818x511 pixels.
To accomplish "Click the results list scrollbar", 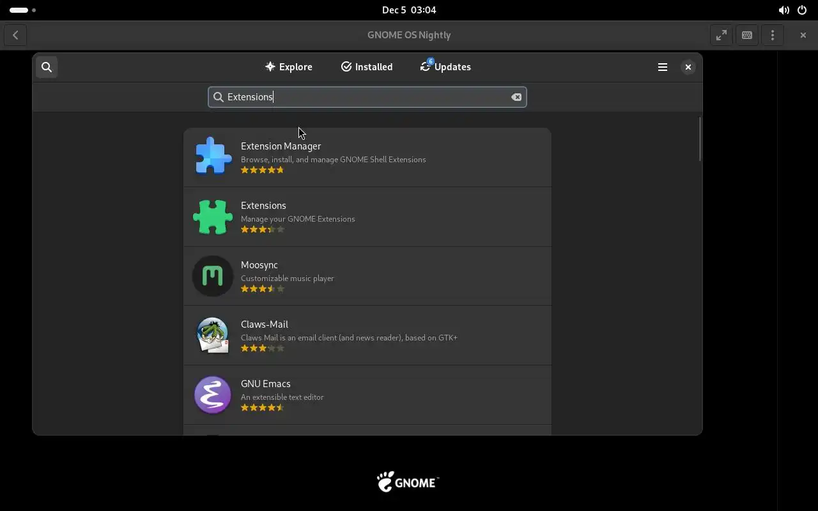I will pos(700,139).
